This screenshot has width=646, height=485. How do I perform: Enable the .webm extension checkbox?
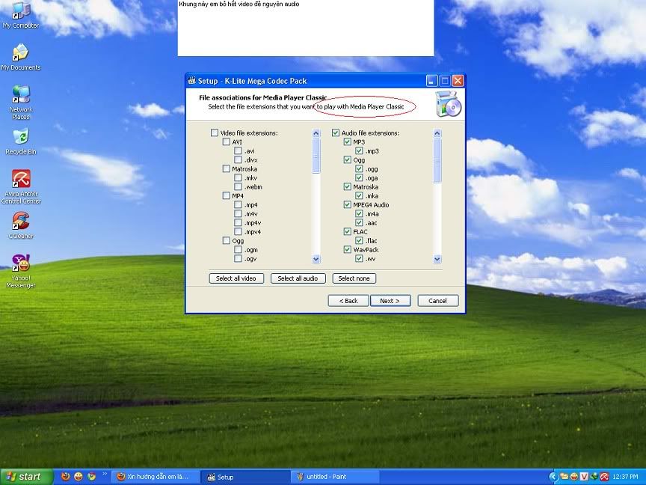click(x=238, y=187)
